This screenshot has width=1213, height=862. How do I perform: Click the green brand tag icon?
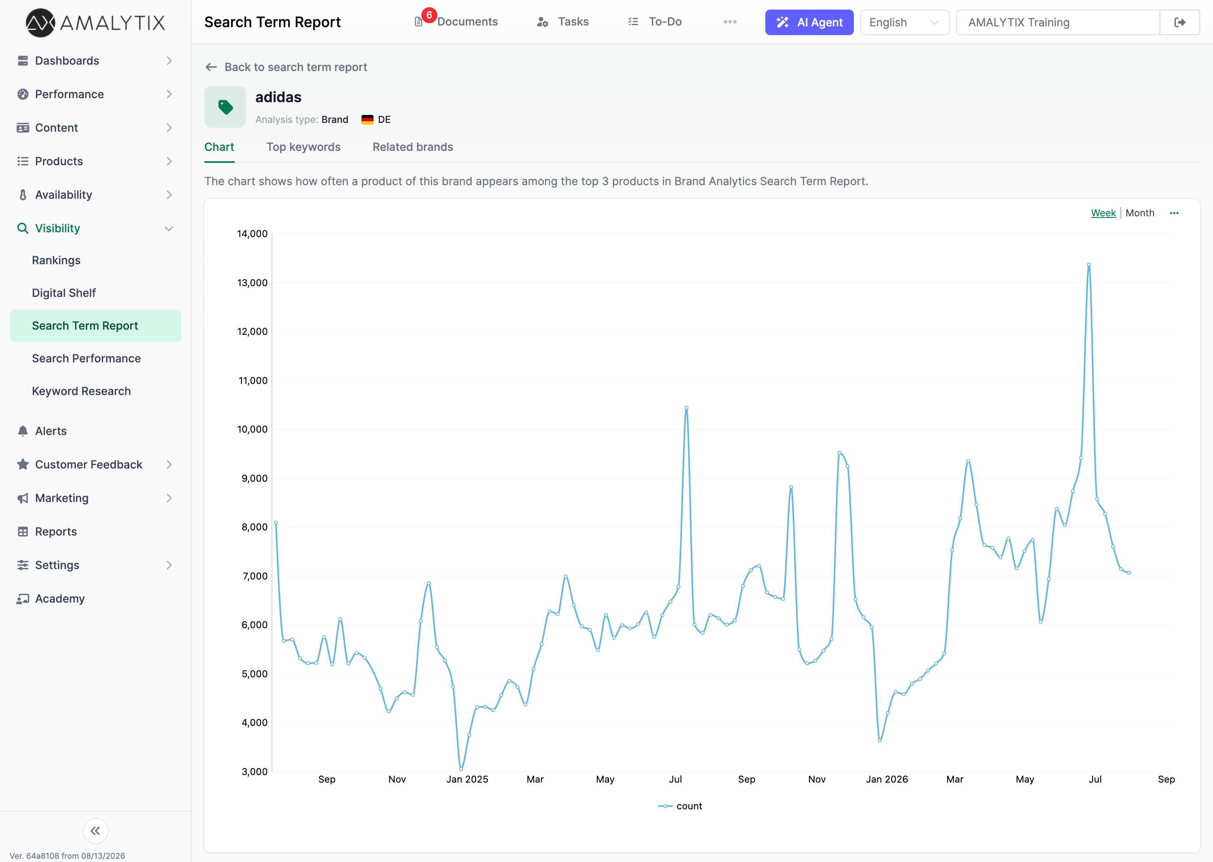tap(225, 107)
